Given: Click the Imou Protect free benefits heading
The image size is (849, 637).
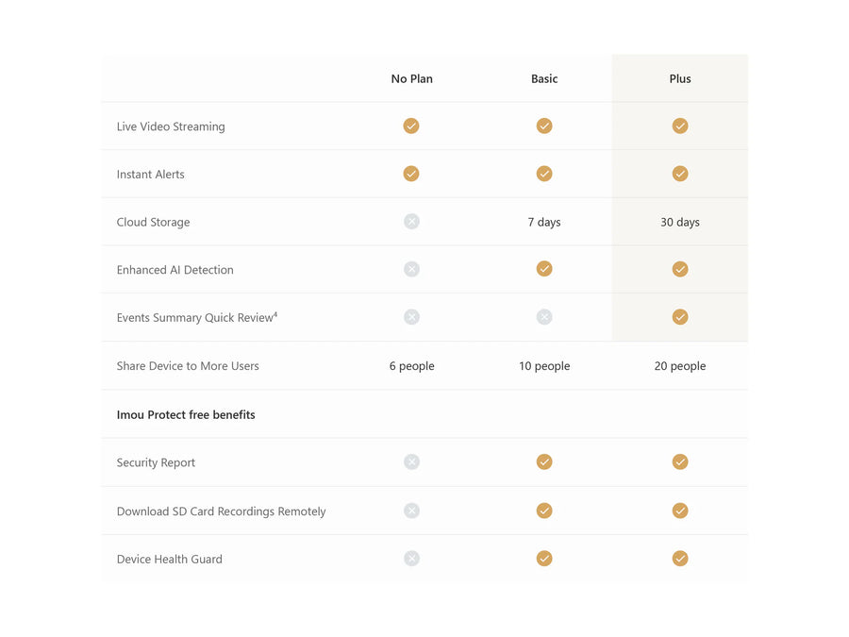Looking at the screenshot, I should point(186,414).
